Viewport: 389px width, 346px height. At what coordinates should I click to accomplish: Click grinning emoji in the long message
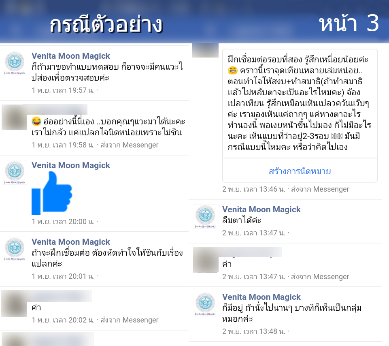coord(232,70)
